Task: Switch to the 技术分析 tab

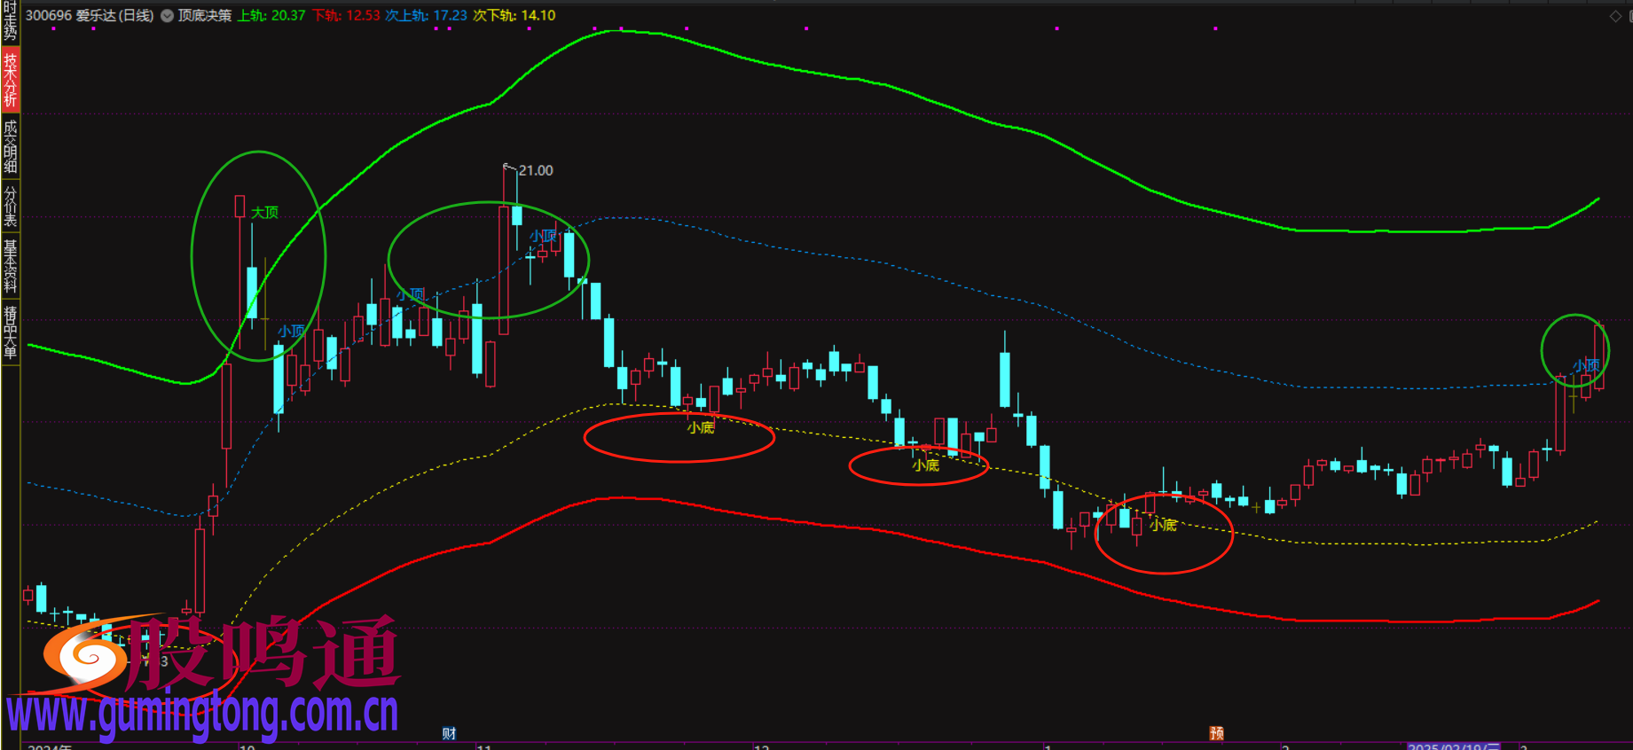Action: [x=10, y=80]
